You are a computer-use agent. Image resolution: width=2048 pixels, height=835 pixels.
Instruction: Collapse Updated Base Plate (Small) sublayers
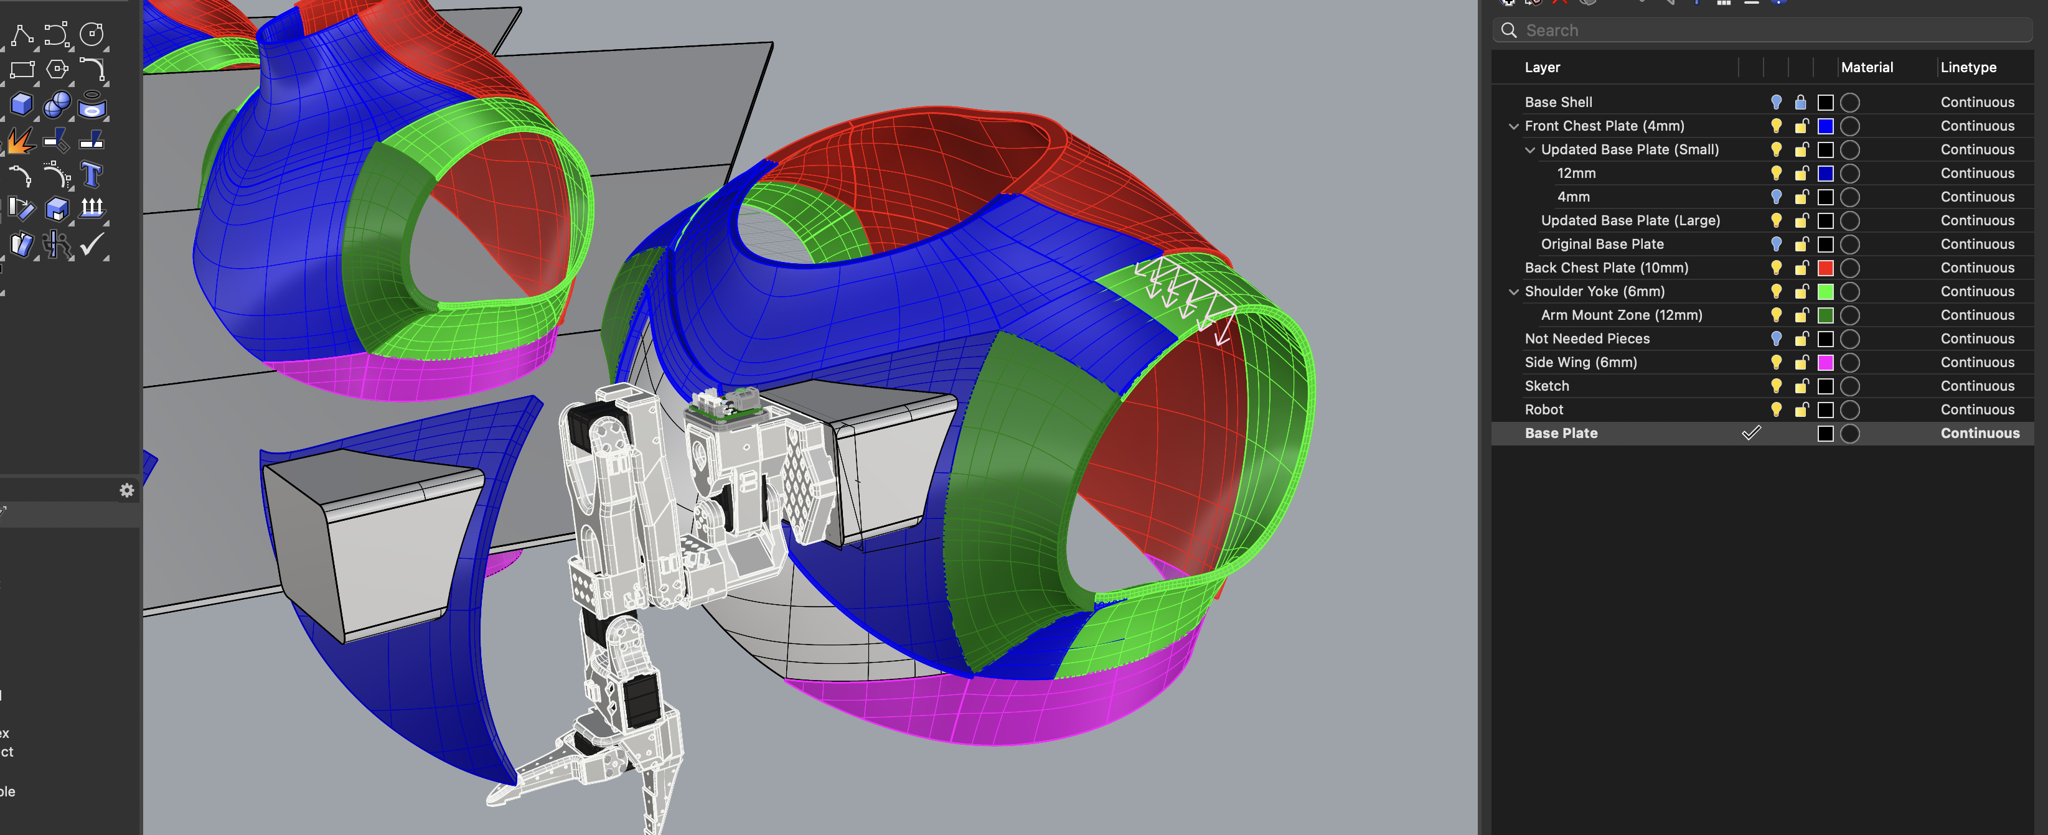pyautogui.click(x=1529, y=150)
